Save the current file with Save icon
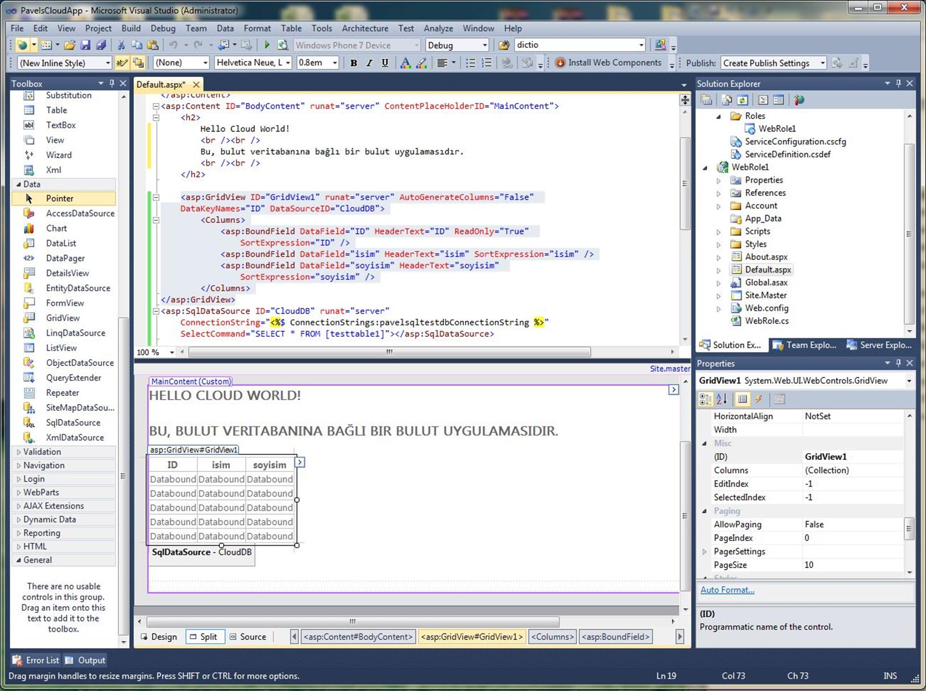Image resolution: width=926 pixels, height=691 pixels. [85, 45]
